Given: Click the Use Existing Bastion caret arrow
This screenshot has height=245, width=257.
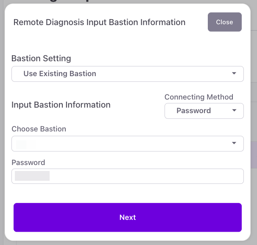Looking at the screenshot, I should tap(234, 74).
